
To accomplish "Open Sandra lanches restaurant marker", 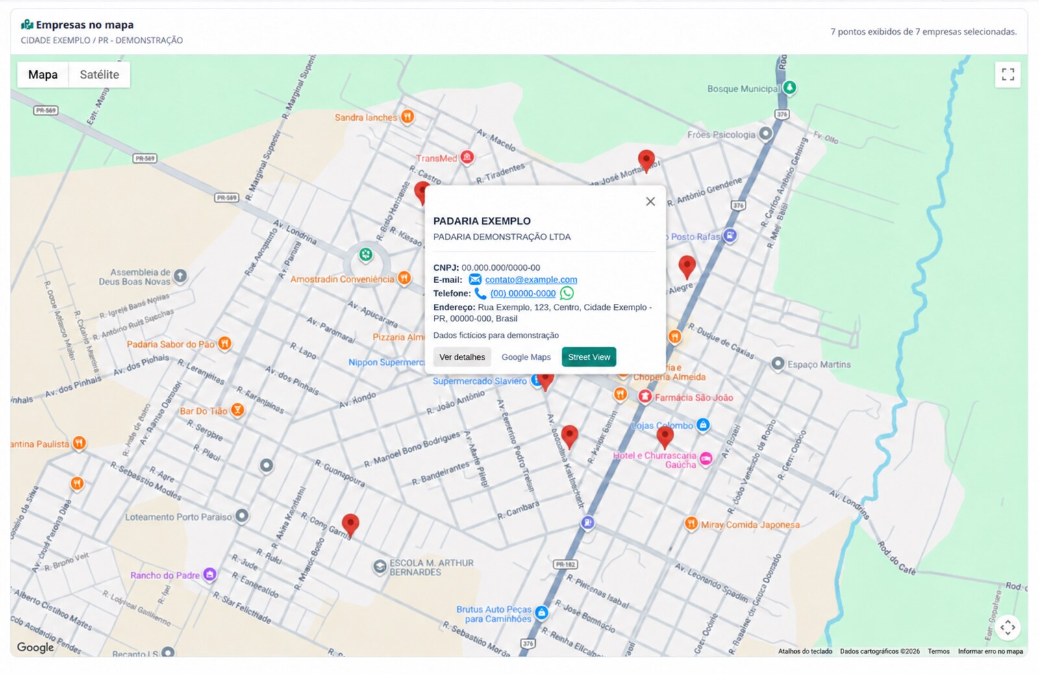I will click(x=407, y=117).
